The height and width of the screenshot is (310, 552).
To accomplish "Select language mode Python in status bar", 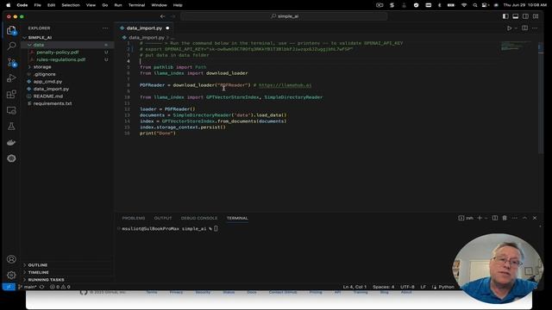I will 446,287.
